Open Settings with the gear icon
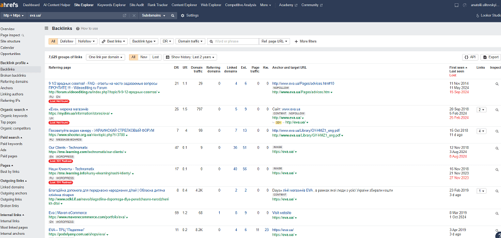This screenshot has width=501, height=238. pyautogui.click(x=190, y=16)
